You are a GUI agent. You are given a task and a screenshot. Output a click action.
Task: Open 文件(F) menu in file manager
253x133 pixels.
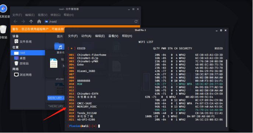(17, 15)
